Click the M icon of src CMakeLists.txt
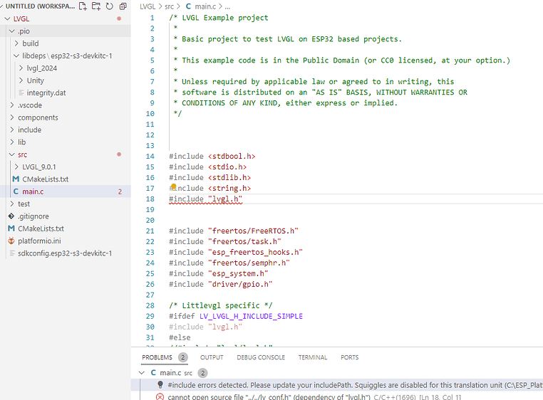Image resolution: width=543 pixels, height=400 pixels. point(16,179)
